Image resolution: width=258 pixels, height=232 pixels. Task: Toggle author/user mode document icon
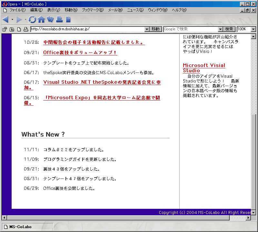tap(19, 29)
